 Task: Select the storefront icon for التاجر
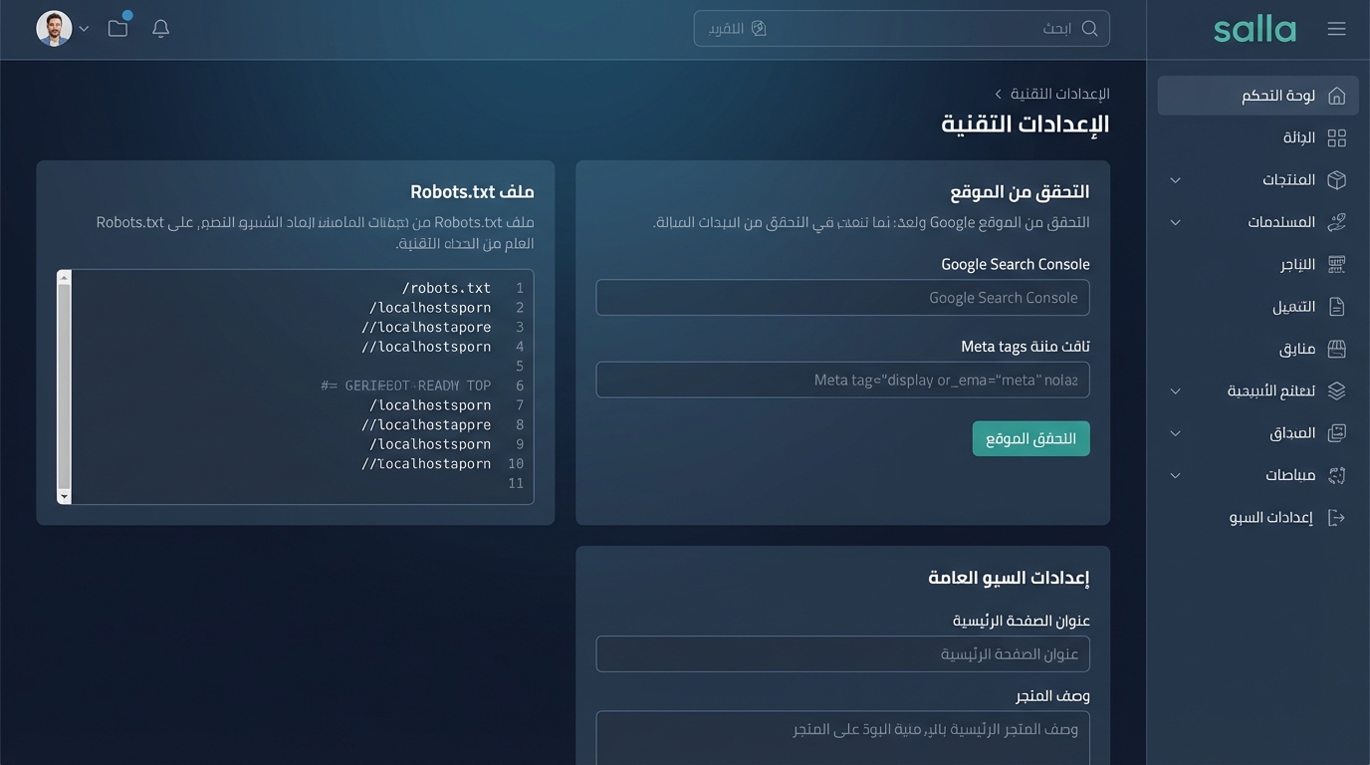pyautogui.click(x=1334, y=264)
